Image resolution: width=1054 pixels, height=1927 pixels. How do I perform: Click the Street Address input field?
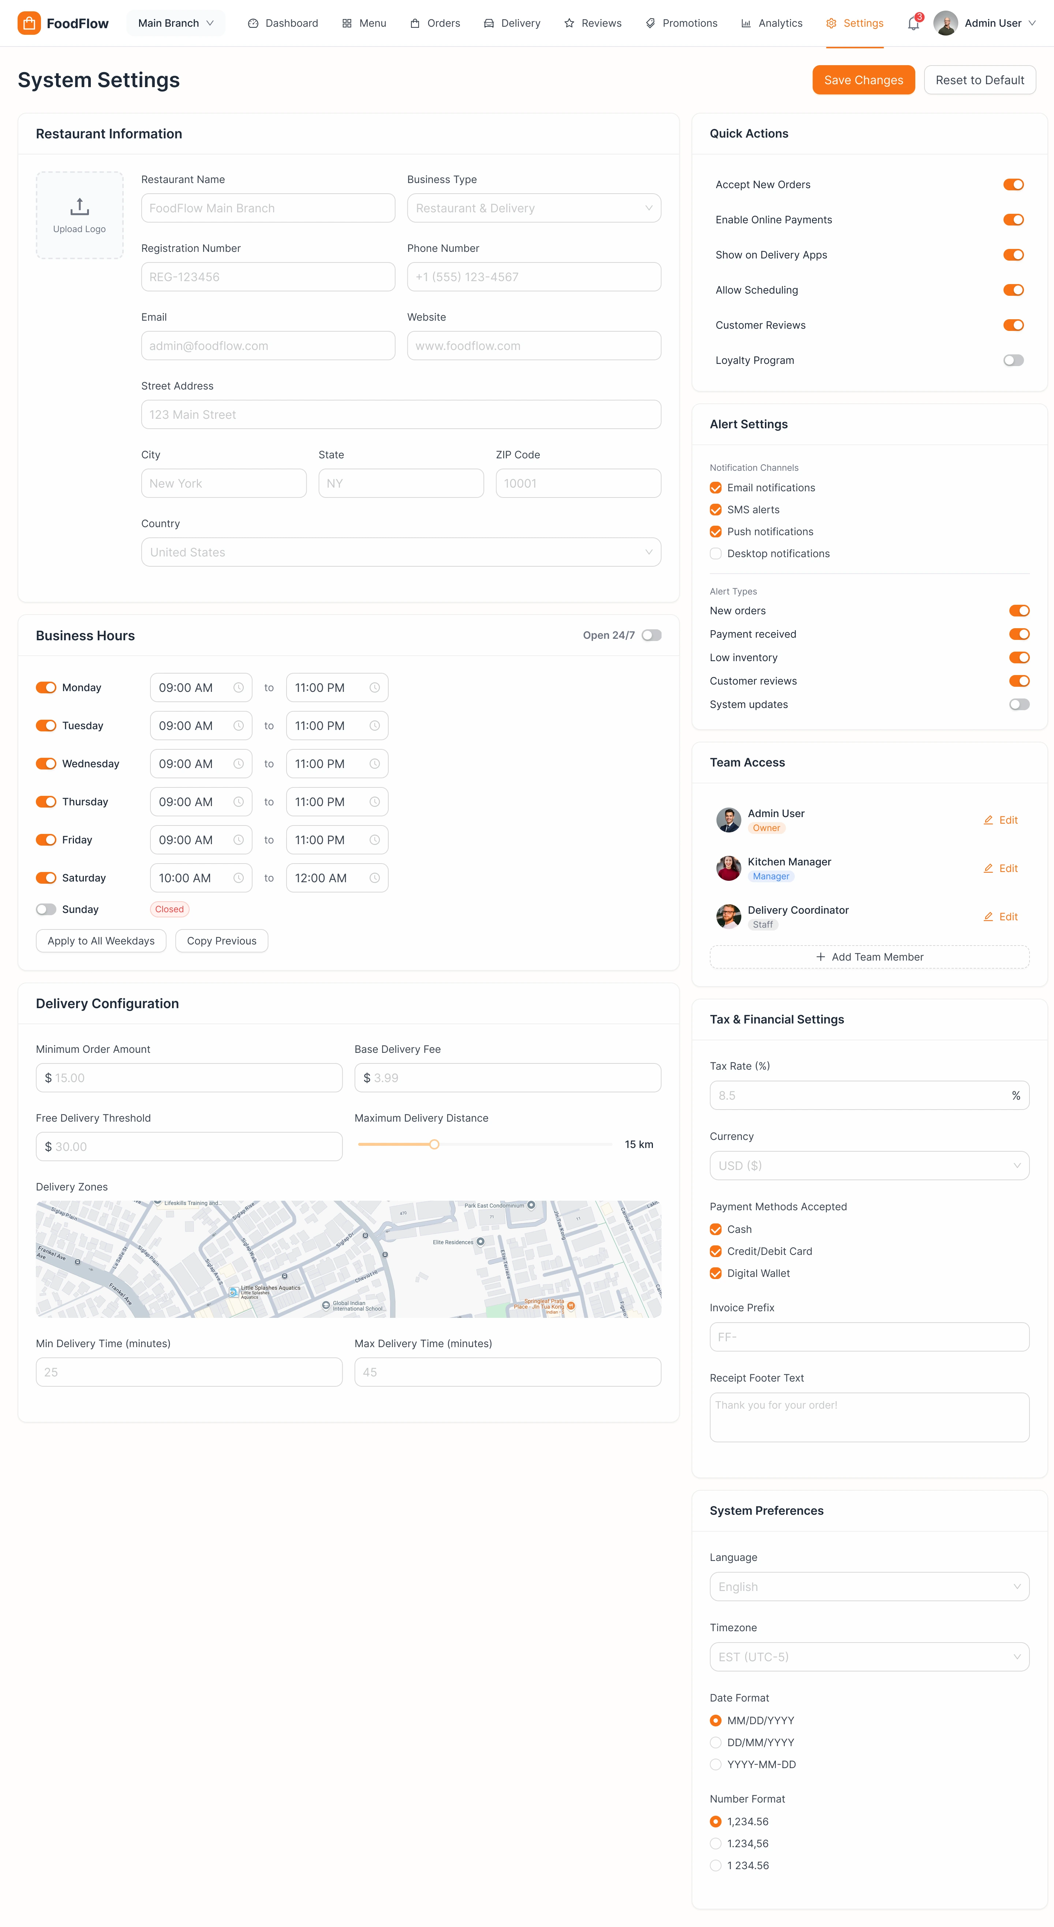click(401, 414)
